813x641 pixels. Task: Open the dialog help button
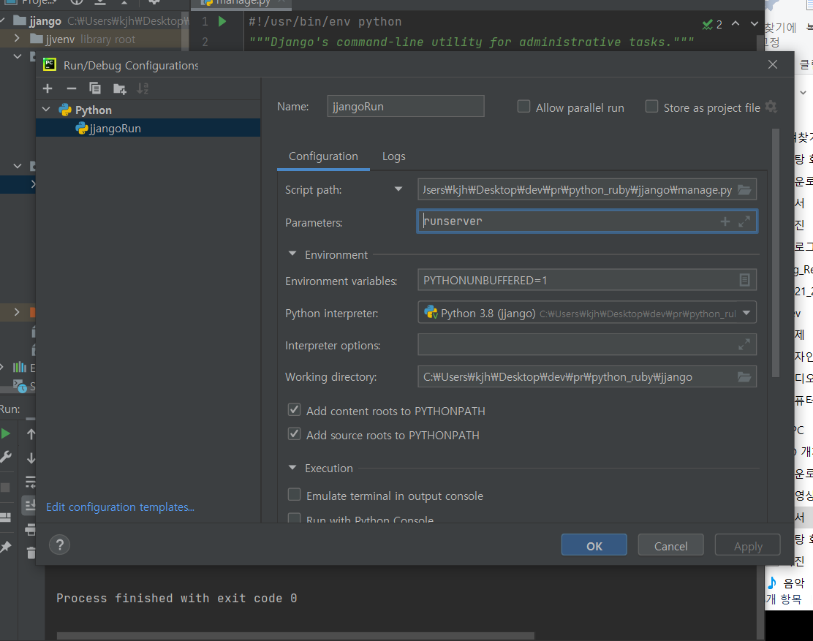(x=60, y=545)
